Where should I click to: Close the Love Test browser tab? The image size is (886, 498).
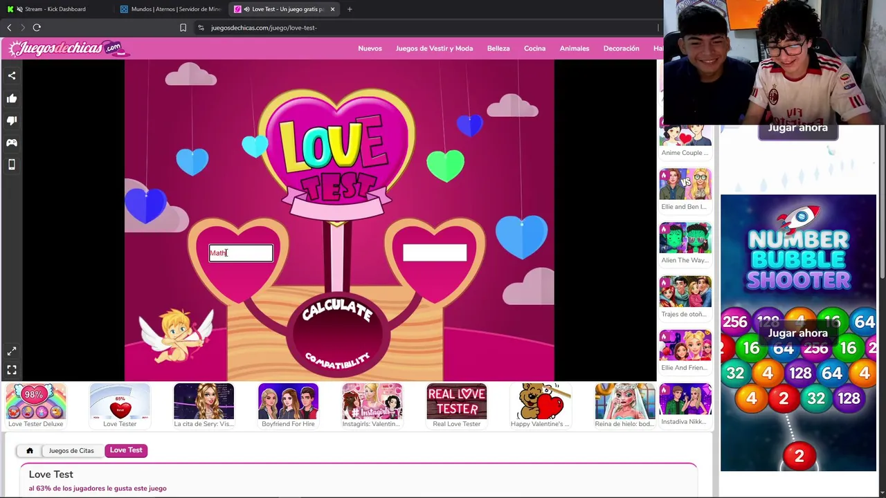(x=332, y=9)
